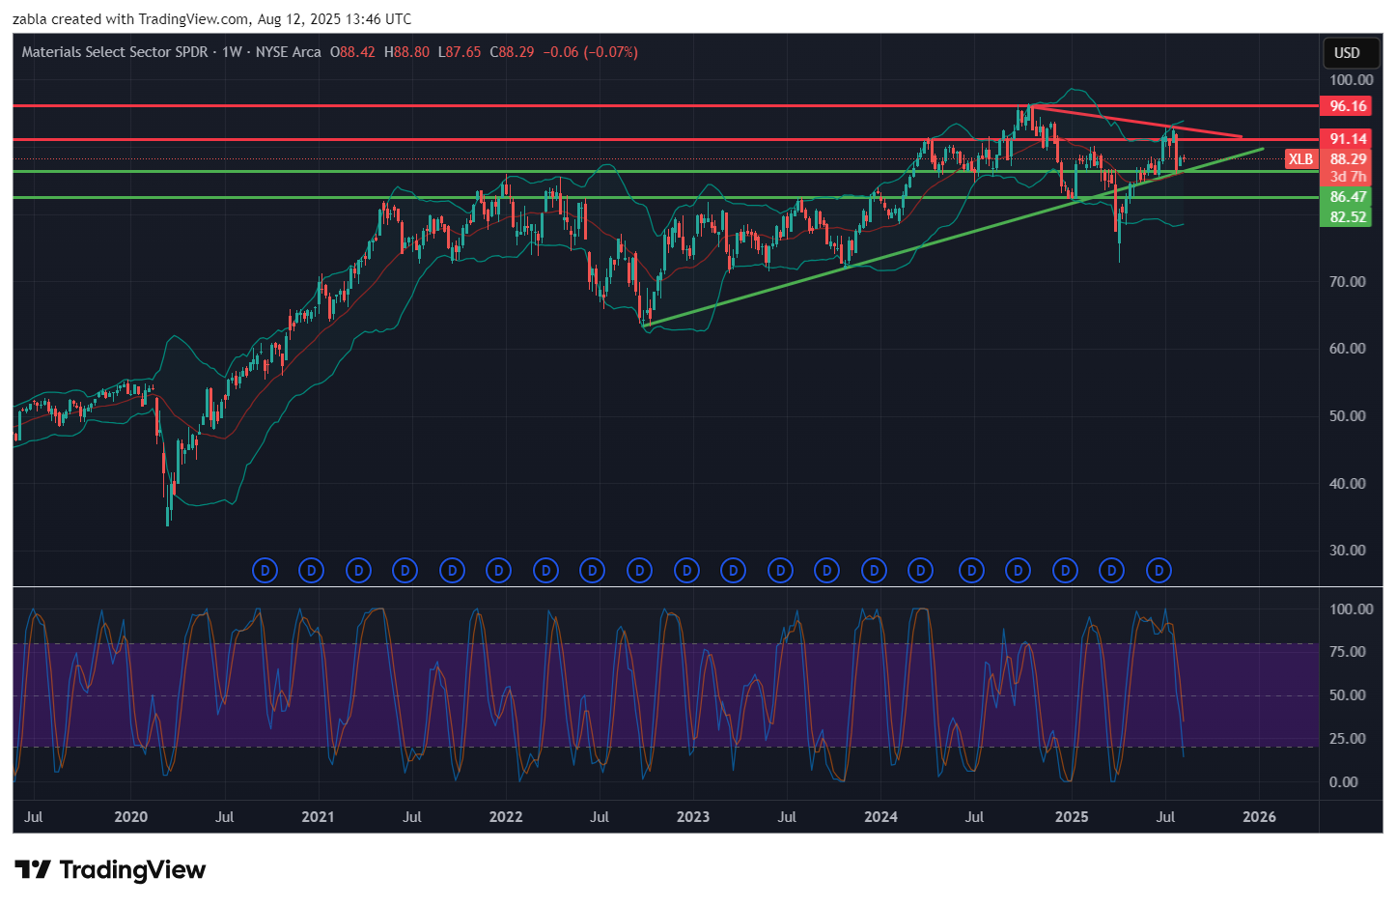Click the 1W interval in chart header
This screenshot has width=1396, height=906.
tap(232, 52)
